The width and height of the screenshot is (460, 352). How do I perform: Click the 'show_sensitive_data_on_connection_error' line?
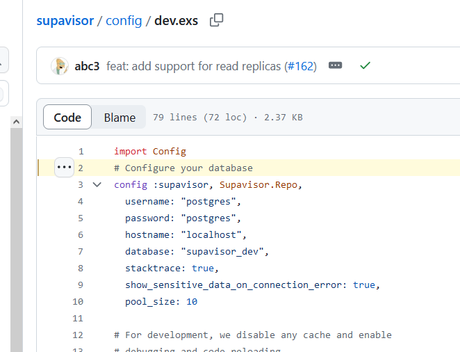pyautogui.click(x=253, y=285)
